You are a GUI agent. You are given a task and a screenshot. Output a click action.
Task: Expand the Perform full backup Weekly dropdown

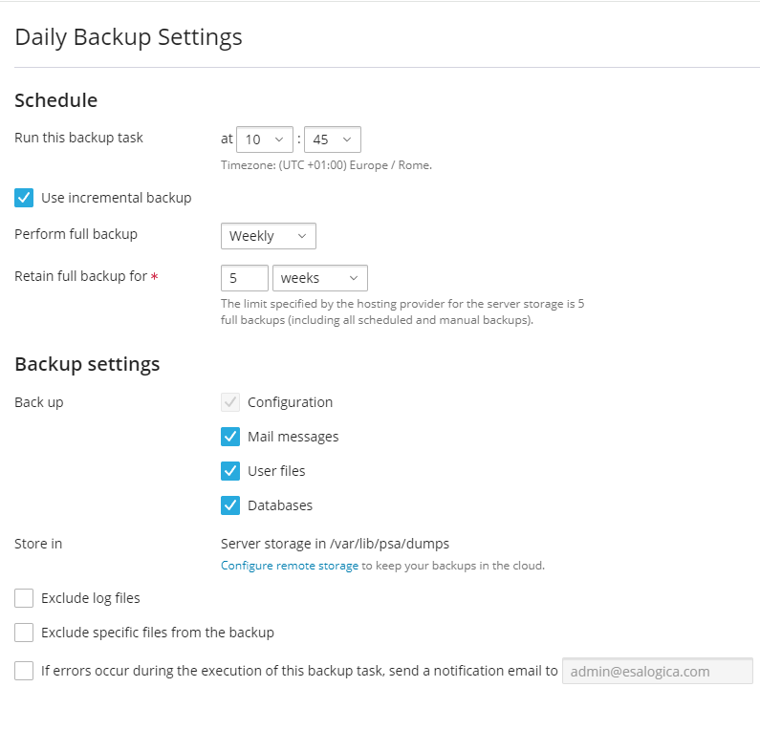(x=268, y=236)
